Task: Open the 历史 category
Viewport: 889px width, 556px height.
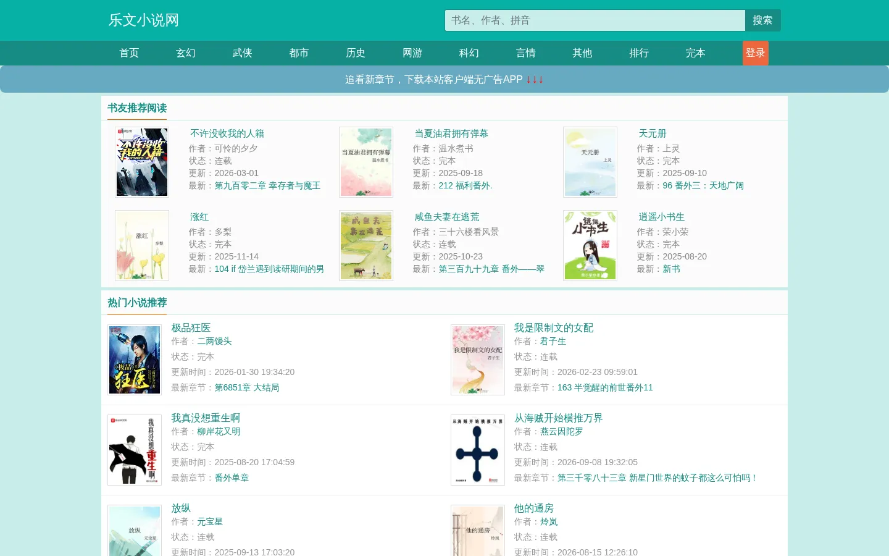Action: (356, 53)
